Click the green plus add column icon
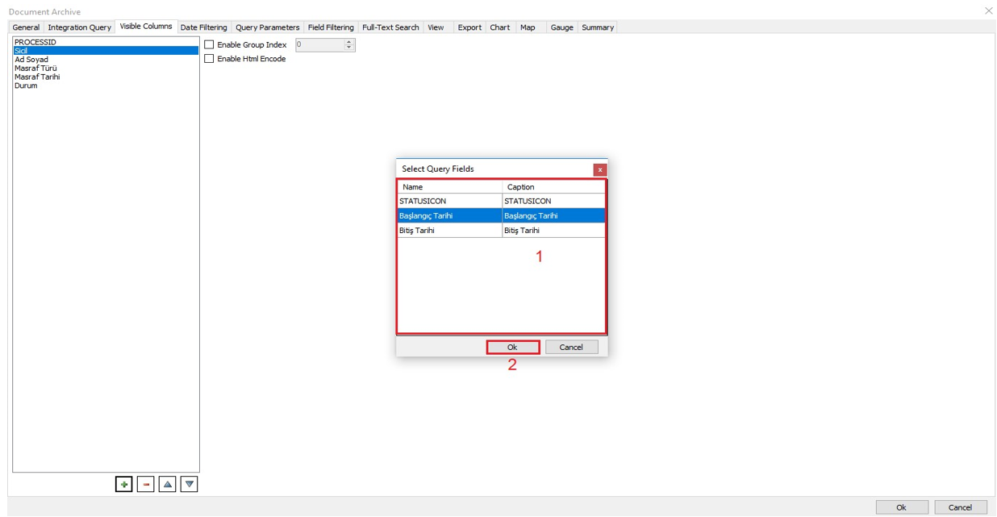 [x=124, y=484]
